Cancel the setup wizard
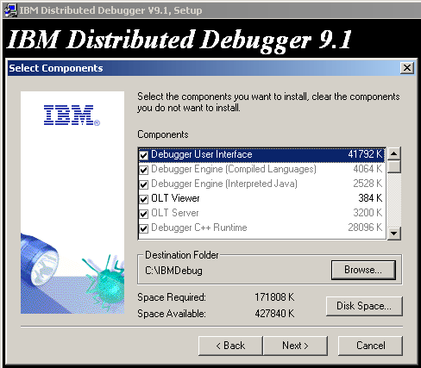Image resolution: width=421 pixels, height=368 pixels. coord(370,346)
